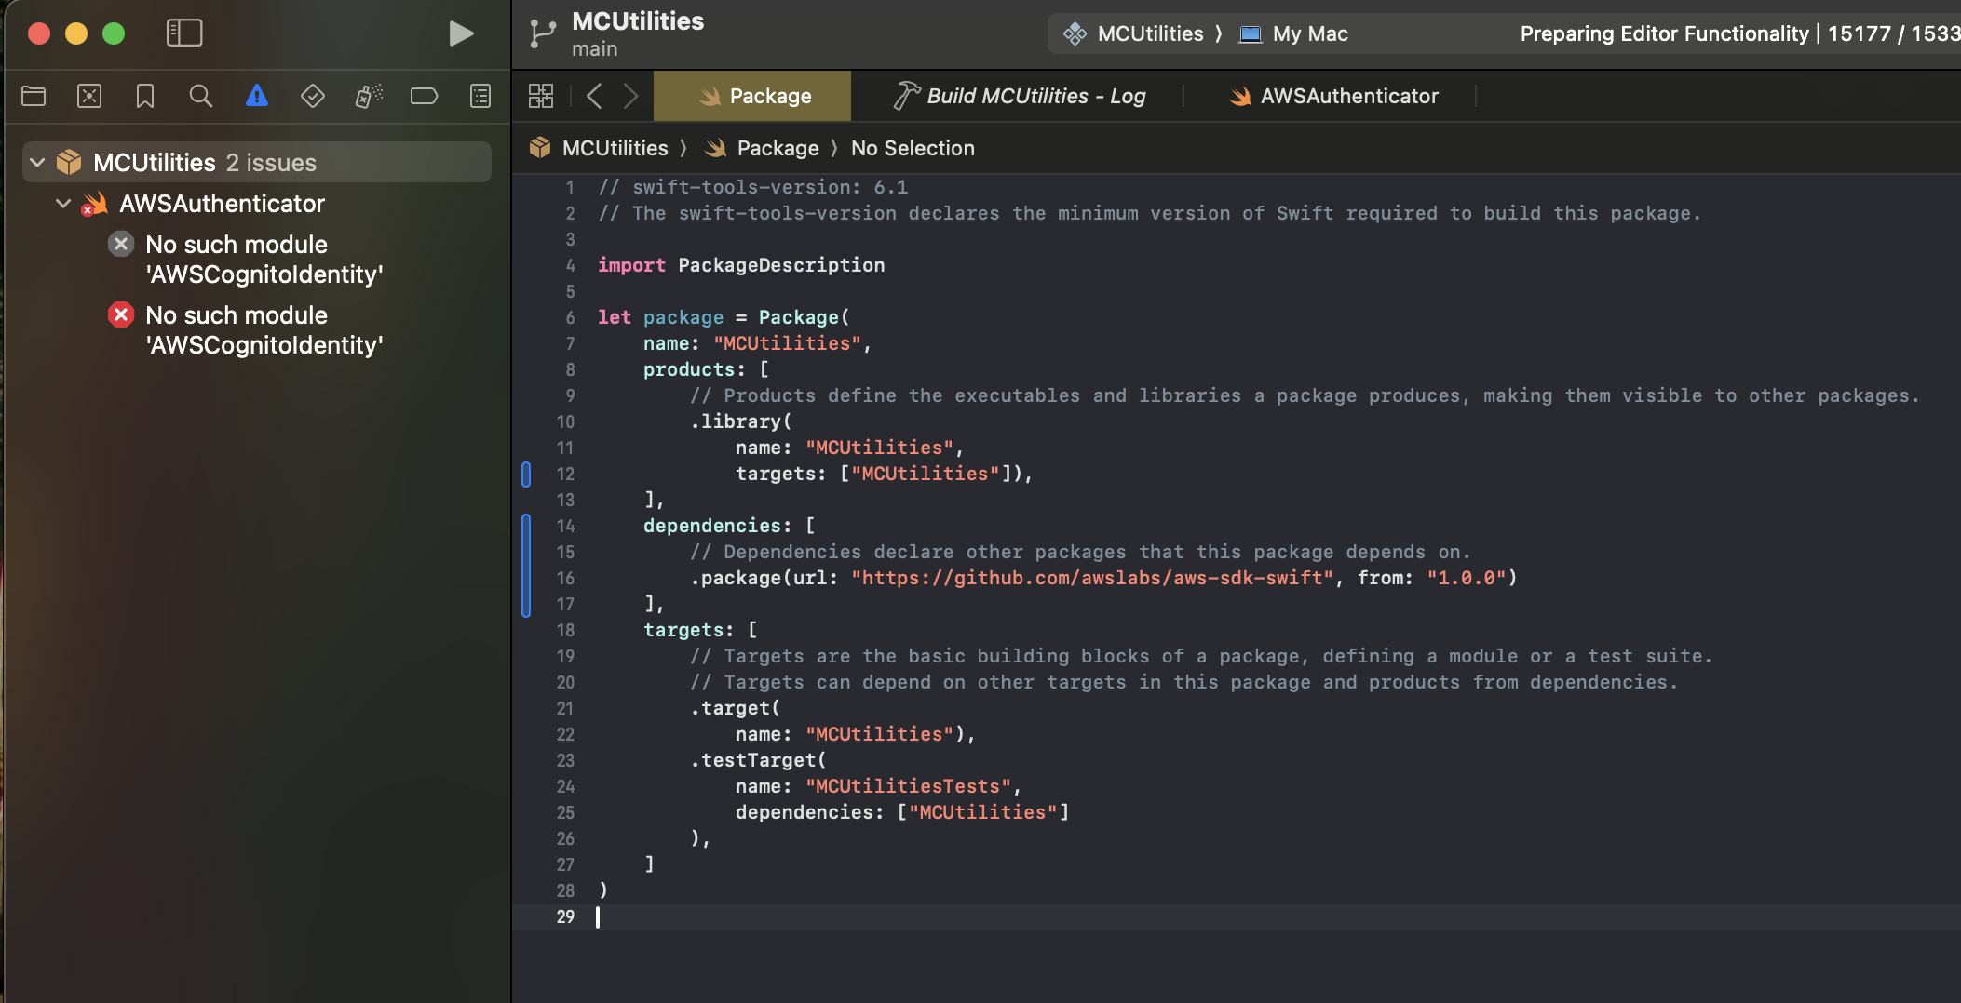Open the Find navigator magnifier icon
1961x1003 pixels.
click(201, 96)
